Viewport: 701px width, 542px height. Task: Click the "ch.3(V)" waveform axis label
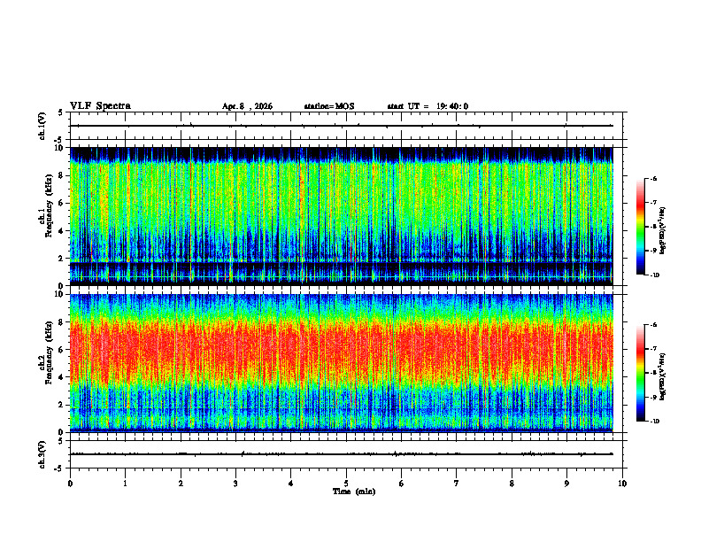click(42, 454)
